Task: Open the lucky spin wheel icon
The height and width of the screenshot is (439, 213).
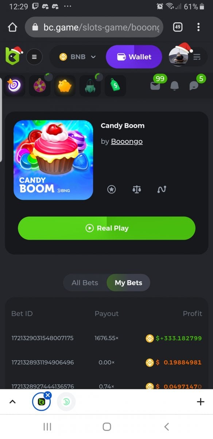Action: [40, 86]
